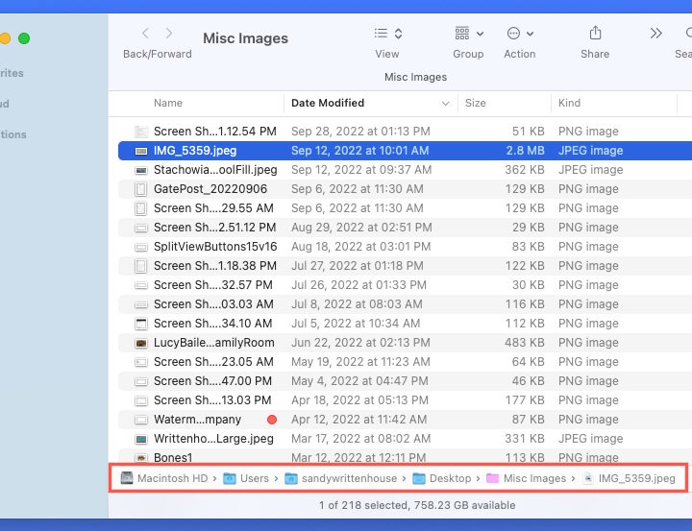692x531 pixels.
Task: Expand the Action dropdown chevron
Action: tap(530, 34)
